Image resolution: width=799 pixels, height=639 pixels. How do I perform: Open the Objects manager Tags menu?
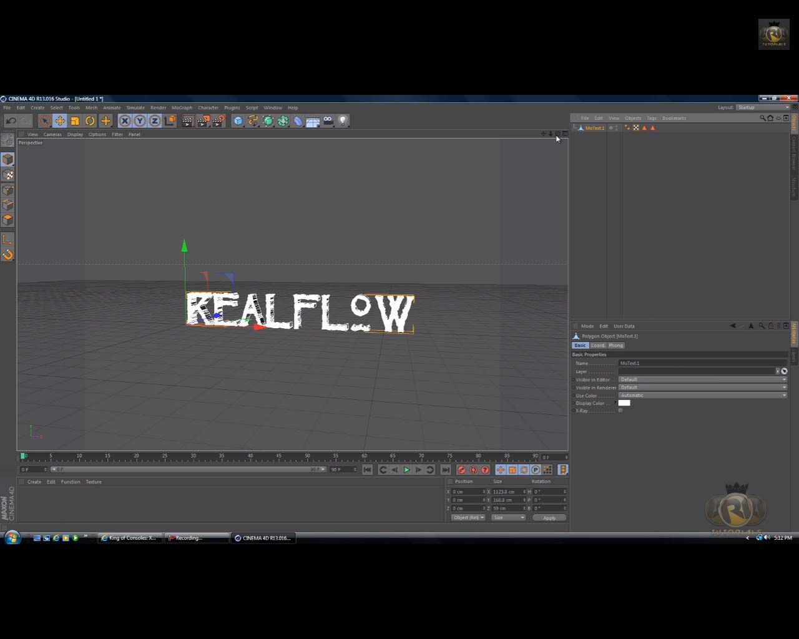point(652,118)
